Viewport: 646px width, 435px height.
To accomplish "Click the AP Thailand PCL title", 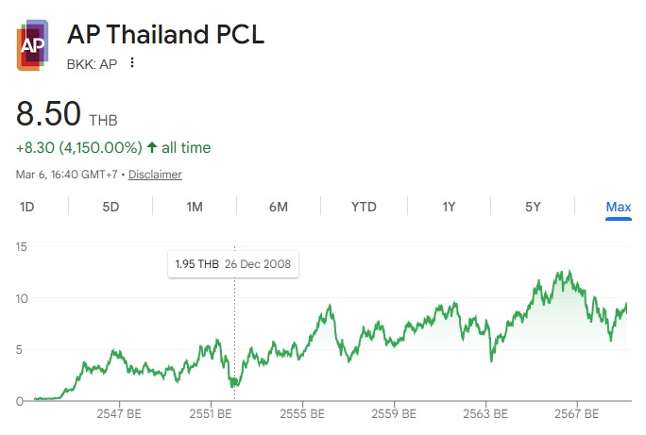I will (165, 35).
